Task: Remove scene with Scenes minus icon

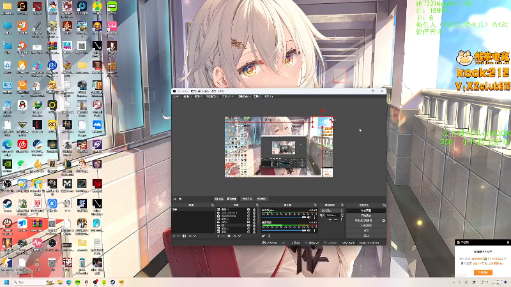Action: [178, 236]
